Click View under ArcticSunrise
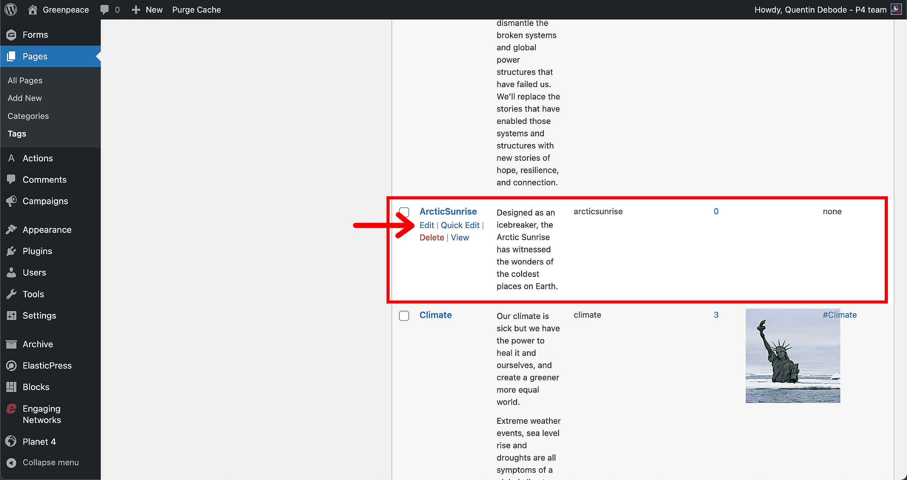This screenshot has width=907, height=480. pyautogui.click(x=460, y=238)
